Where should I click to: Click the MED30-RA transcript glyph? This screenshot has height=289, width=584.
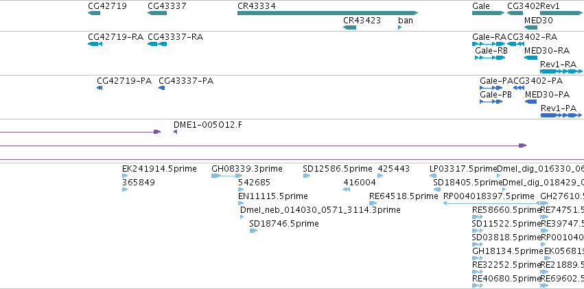530,58
